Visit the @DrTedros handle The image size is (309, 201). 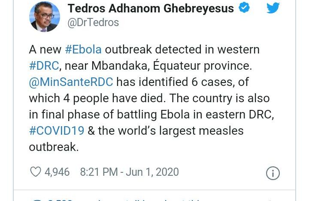[93, 23]
